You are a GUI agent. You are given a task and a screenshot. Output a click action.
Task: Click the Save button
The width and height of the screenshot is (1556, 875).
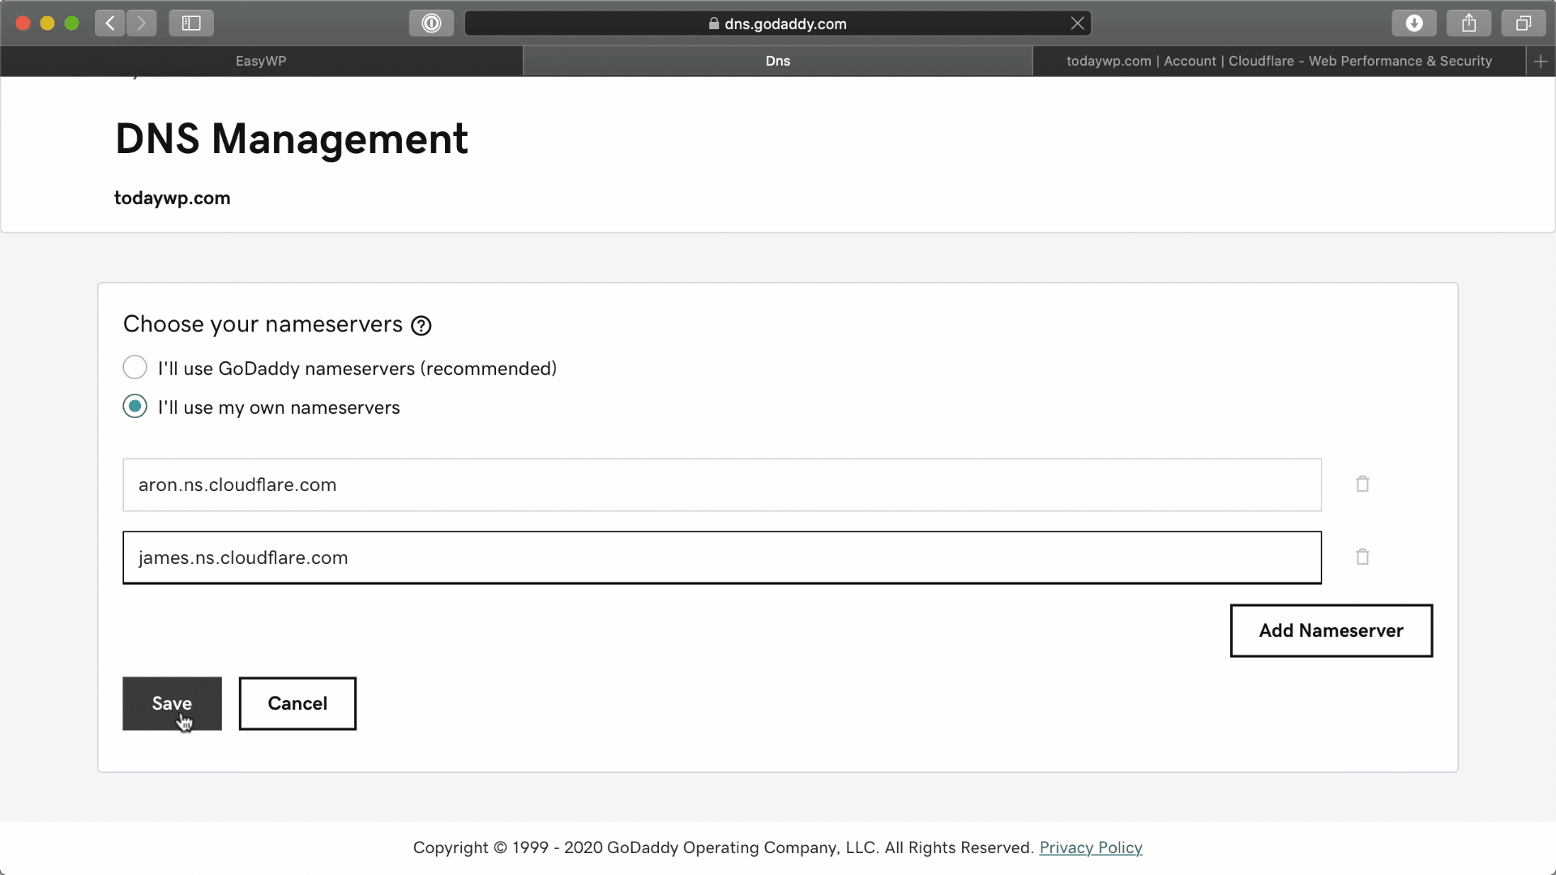(172, 703)
